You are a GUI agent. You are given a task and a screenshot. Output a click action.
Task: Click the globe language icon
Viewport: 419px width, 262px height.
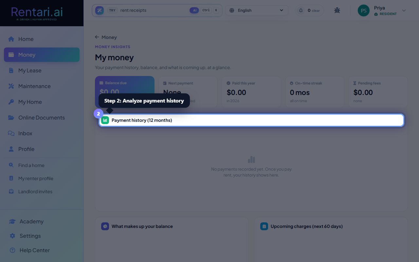(232, 10)
